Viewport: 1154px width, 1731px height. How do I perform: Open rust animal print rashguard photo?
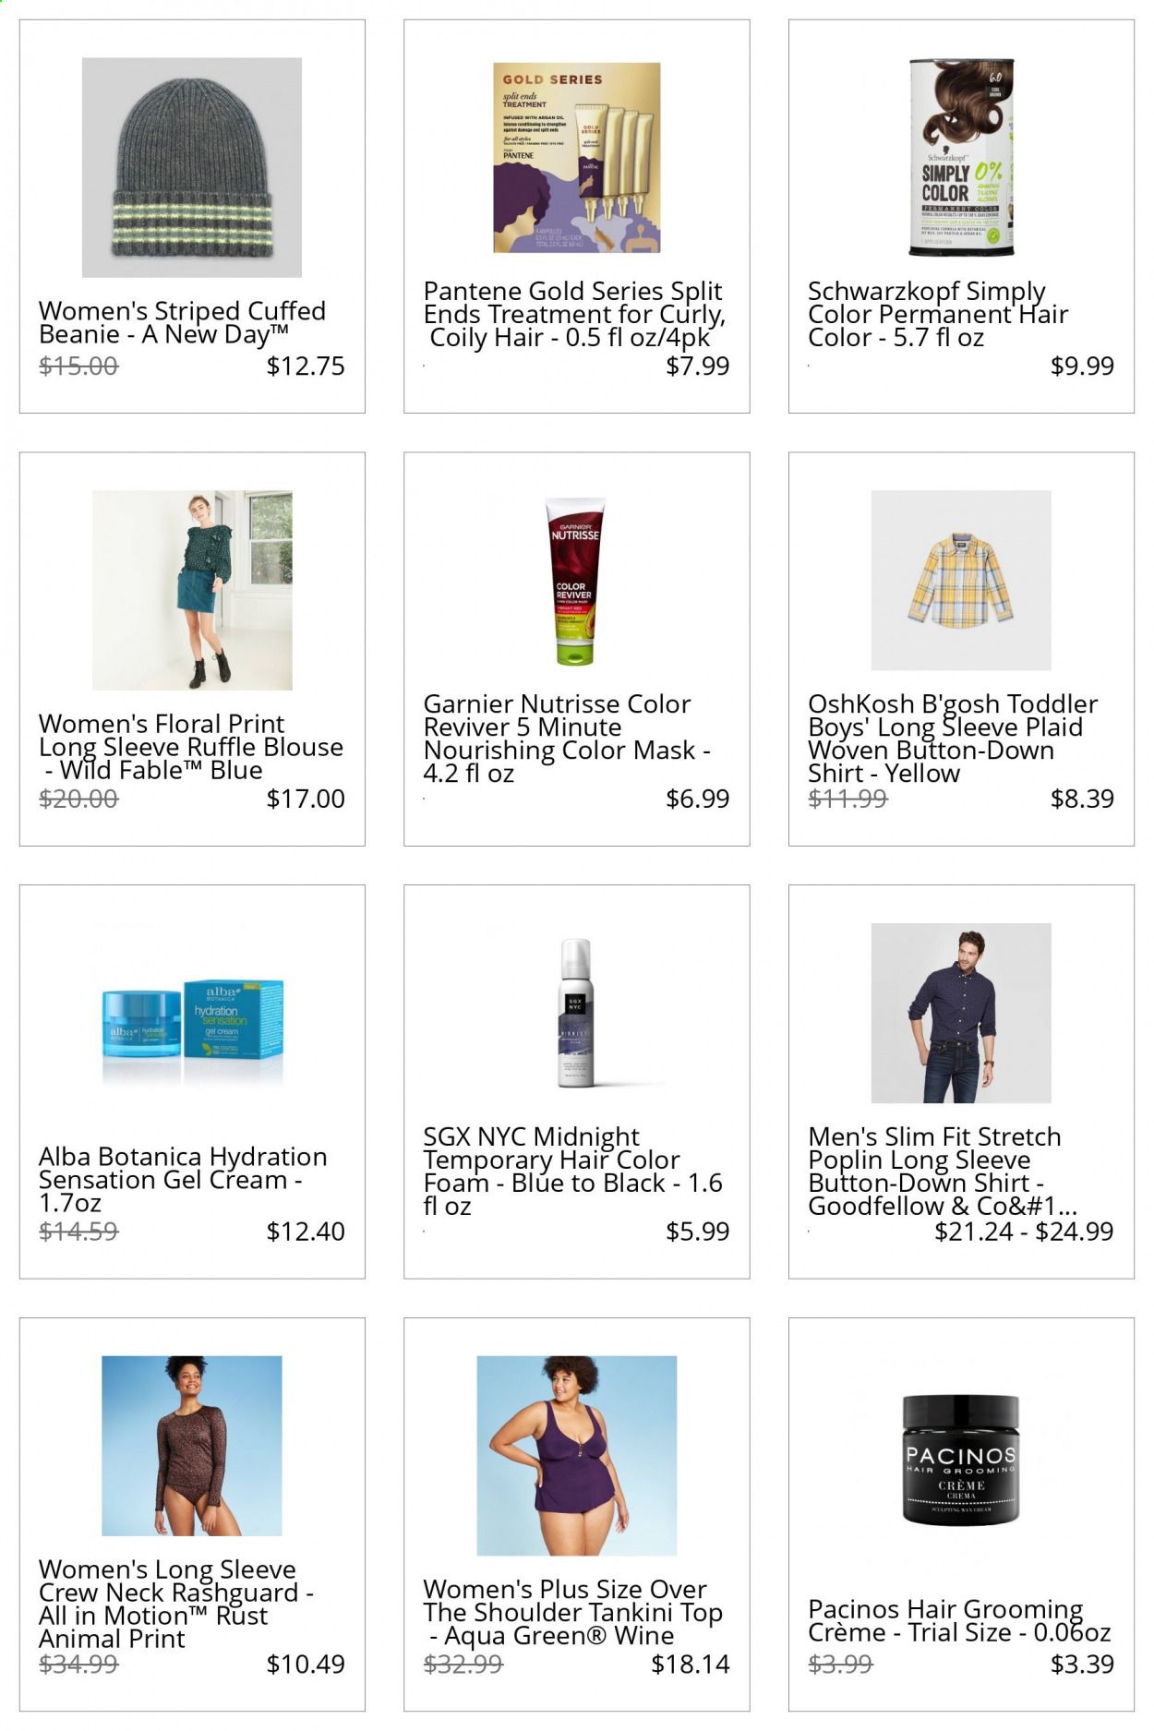pyautogui.click(x=192, y=1446)
